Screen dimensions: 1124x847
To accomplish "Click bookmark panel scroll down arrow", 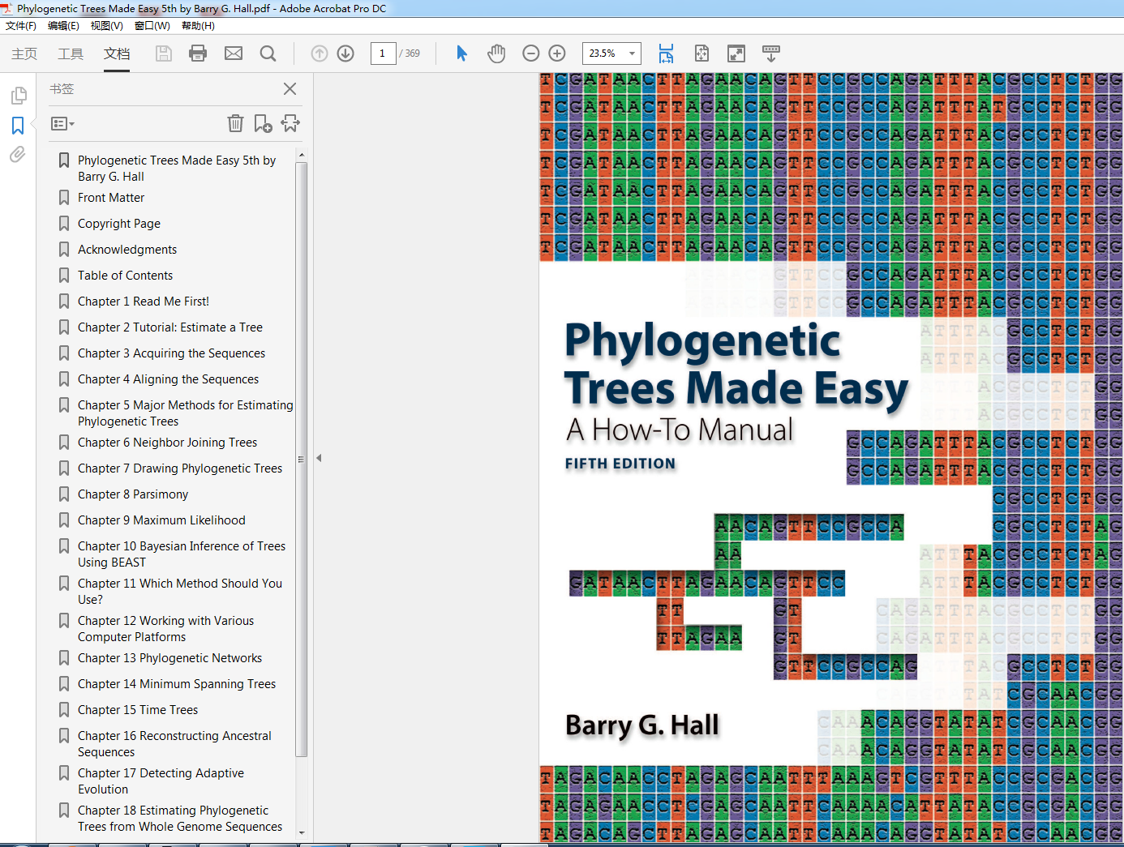I will click(302, 832).
